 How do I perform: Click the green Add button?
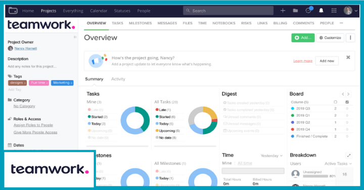pyautogui.click(x=303, y=38)
